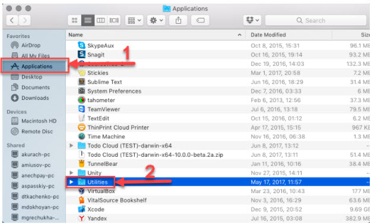Select the text 'TeamViewer'
Image resolution: width=371 pixels, height=224 pixels.
point(104,109)
